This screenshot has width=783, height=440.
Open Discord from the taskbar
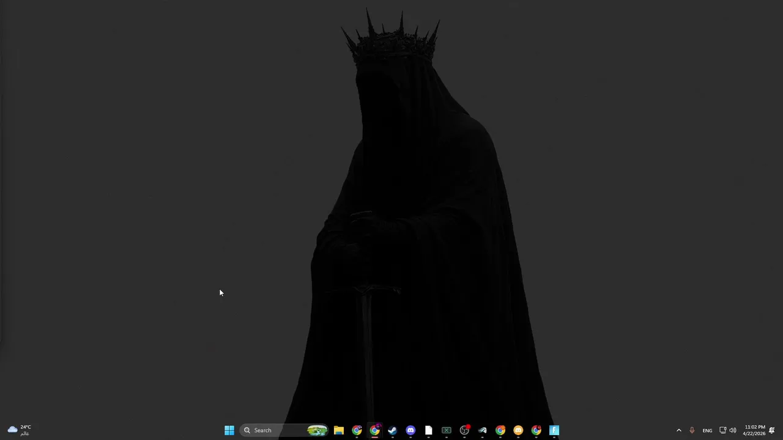pos(410,430)
